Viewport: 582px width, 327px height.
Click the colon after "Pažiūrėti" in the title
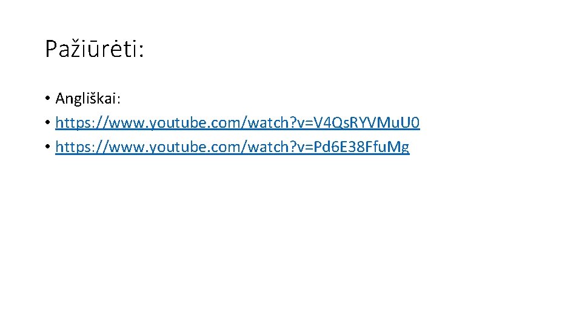[141, 51]
